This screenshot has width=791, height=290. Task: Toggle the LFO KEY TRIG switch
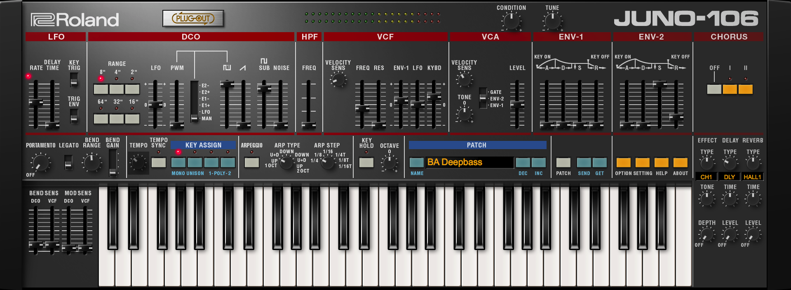point(74,80)
